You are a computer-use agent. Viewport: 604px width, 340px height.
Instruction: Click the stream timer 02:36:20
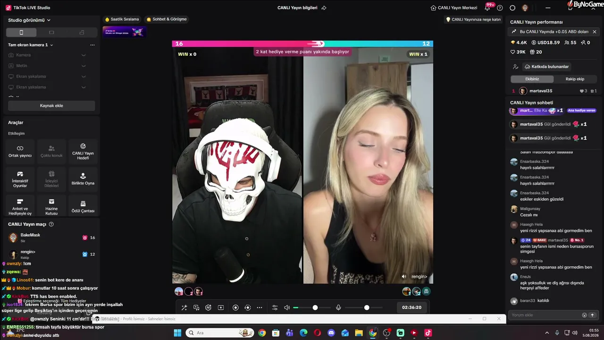pyautogui.click(x=411, y=307)
